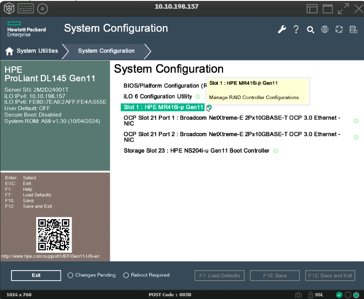
Task: Click the docked layout window icon
Action: [x=312, y=9]
